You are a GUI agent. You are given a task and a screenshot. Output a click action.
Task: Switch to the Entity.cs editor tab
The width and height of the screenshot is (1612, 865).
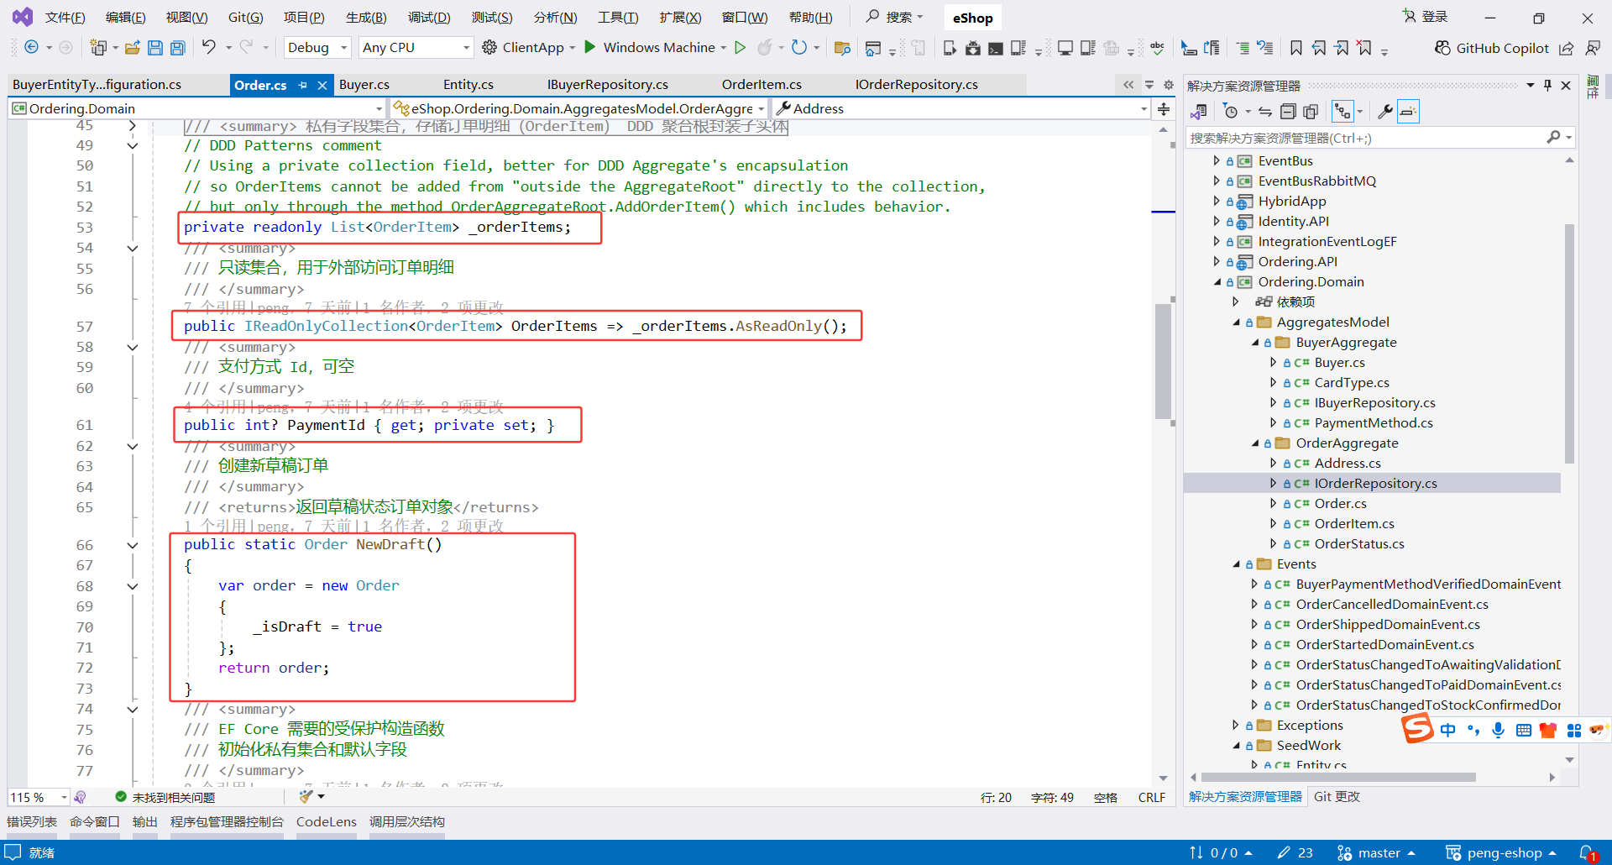468,84
